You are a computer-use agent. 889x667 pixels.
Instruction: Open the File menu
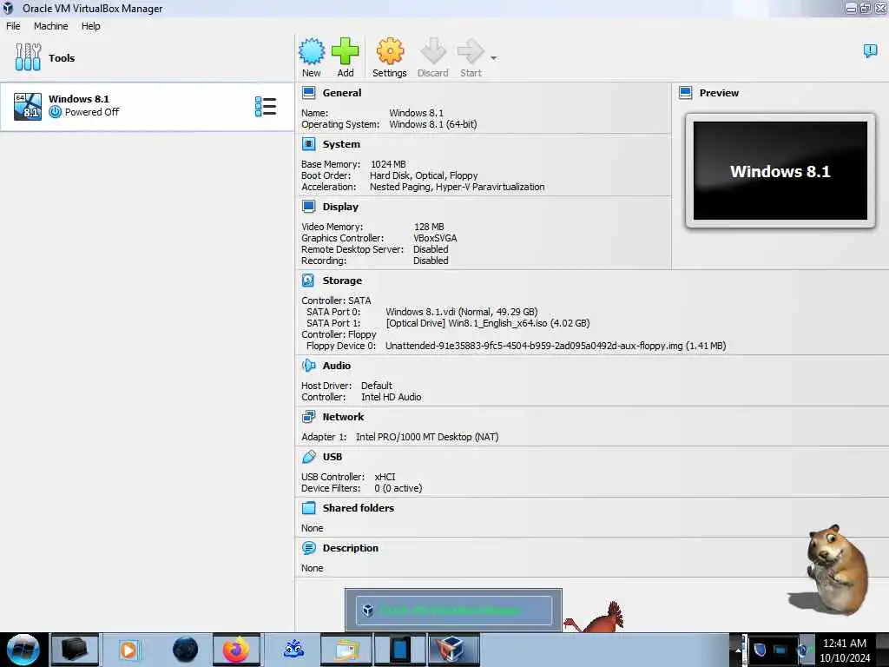click(x=13, y=26)
